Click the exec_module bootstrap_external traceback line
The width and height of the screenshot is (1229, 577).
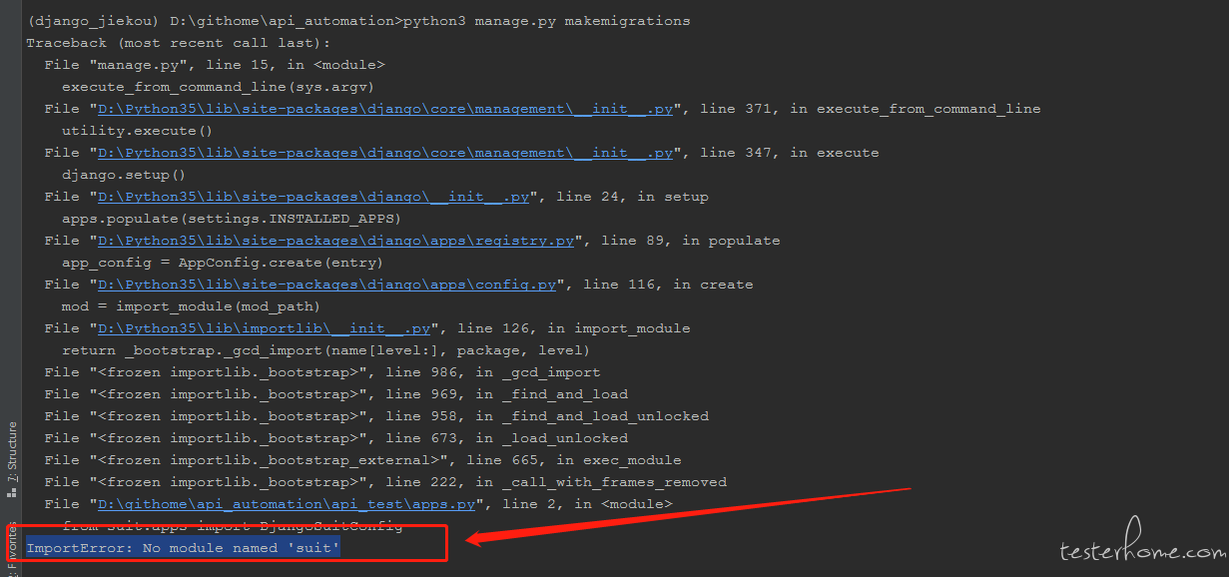(362, 460)
